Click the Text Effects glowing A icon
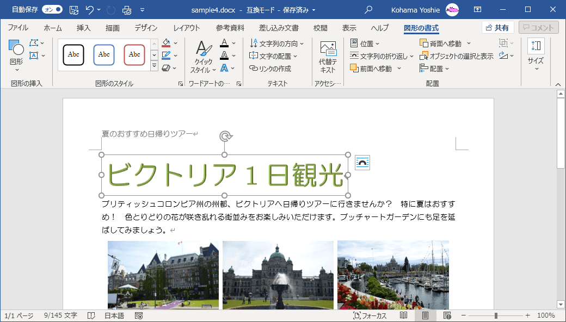Image resolution: width=566 pixels, height=322 pixels. [224, 68]
